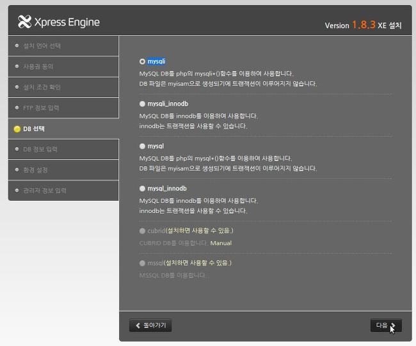The image size is (416, 346).
Task: Click the 돌아가기 (Back) button
Action: tap(150, 326)
